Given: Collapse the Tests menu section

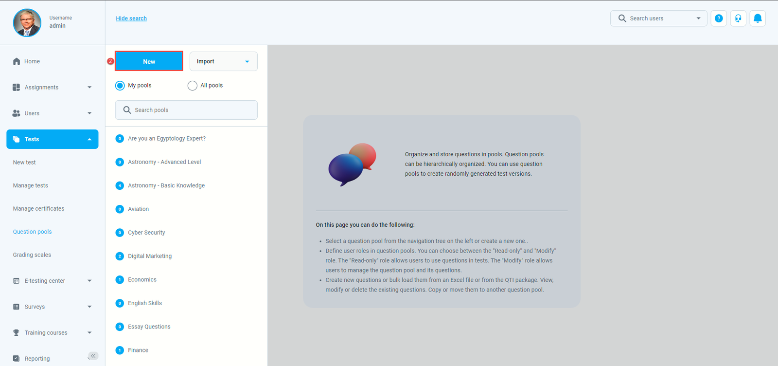Looking at the screenshot, I should point(89,139).
